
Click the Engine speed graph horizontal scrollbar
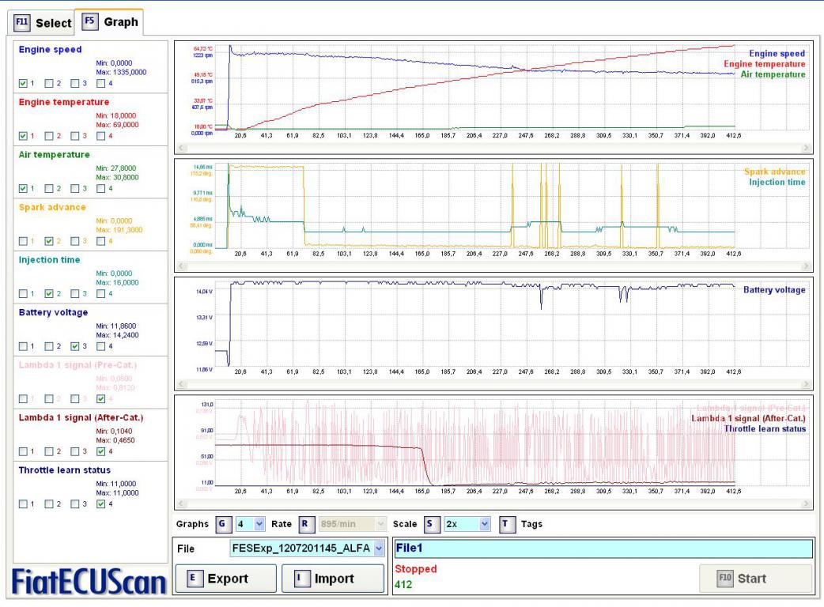tap(493, 148)
